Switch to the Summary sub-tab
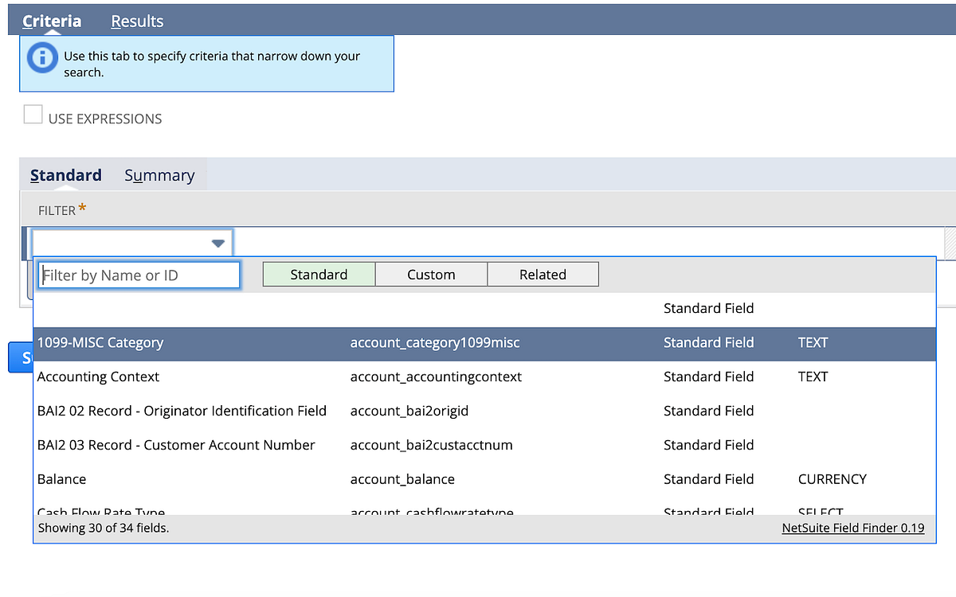Screen dimensions: 956x597 pos(159,174)
